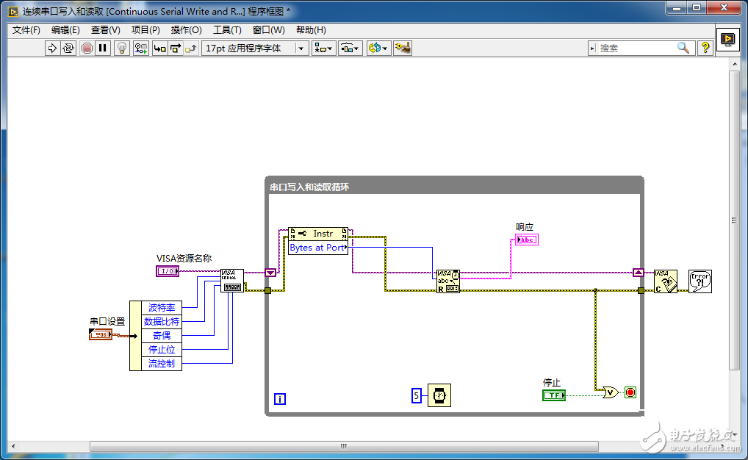Click the 搜索 search field
The width and height of the screenshot is (748, 460).
pyautogui.click(x=636, y=48)
